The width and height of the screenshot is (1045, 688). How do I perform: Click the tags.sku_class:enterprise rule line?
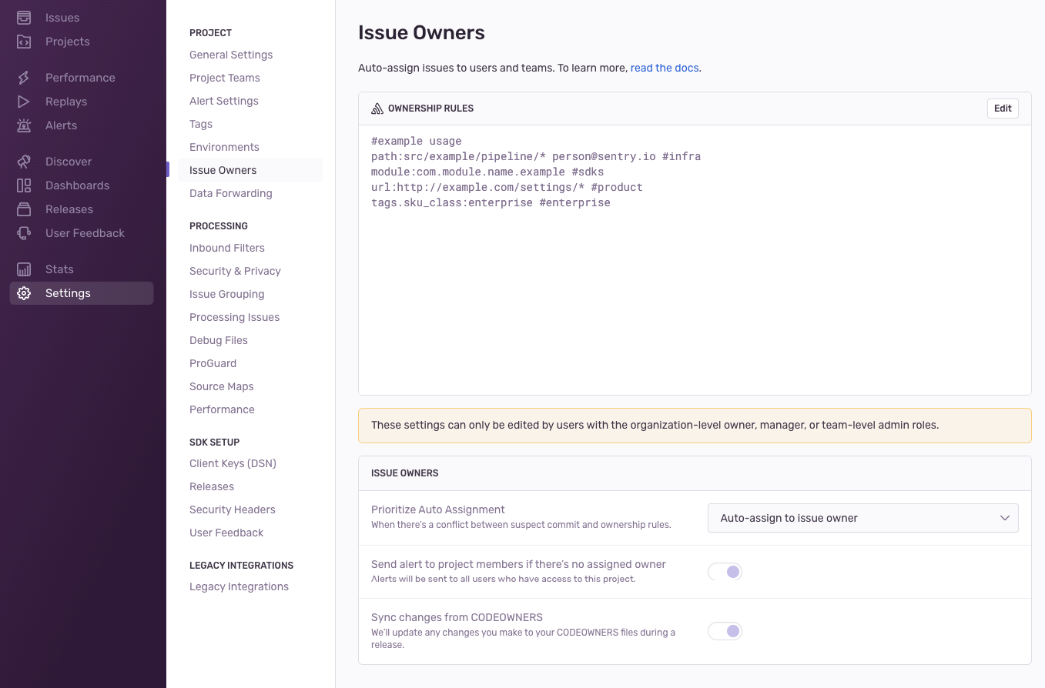(x=491, y=202)
